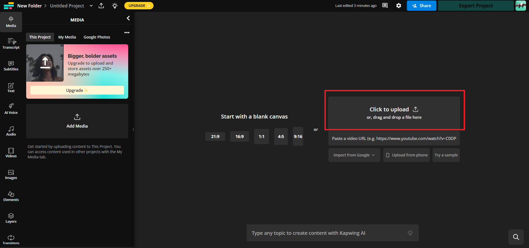Screen dimensions: 529x248
Task: Click the upload arrow icon beside project name
Action: [101, 5]
